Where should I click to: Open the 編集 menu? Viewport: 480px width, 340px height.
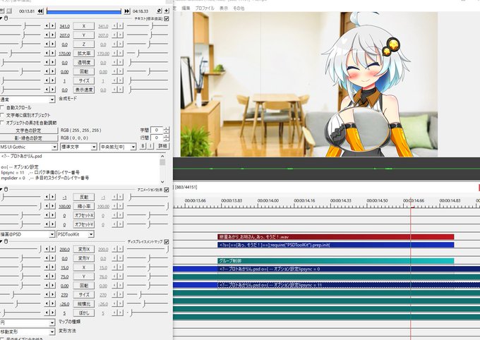186,8
